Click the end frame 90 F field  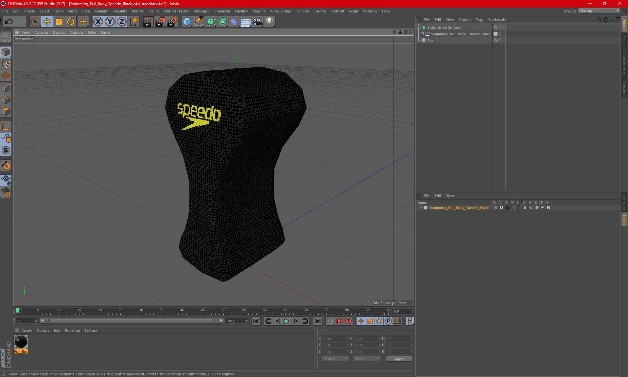(237, 321)
